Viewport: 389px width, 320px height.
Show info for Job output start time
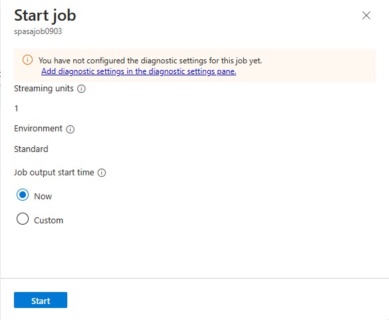[x=102, y=173]
